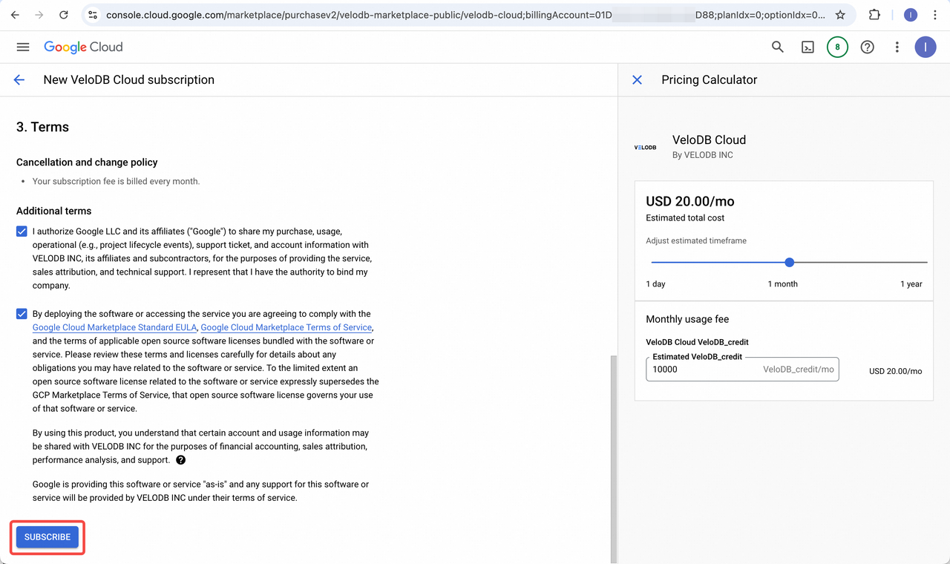Select the Estimated VeloDB_credit input field

click(742, 369)
